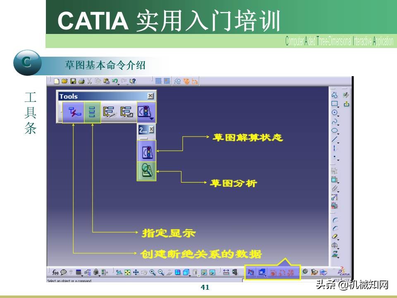Click the What's This help cursor icon

pyautogui.click(x=132, y=81)
